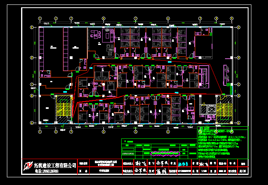Image resolution: width=268 pixels, height=185 pixels.
Task: Select the magenta revision cloud in the legend
Action: click(165, 153)
